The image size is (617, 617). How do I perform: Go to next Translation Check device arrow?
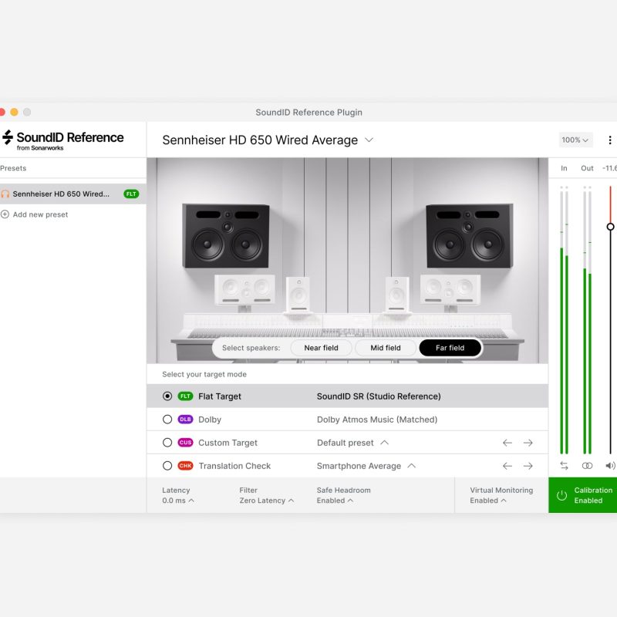[x=528, y=467]
